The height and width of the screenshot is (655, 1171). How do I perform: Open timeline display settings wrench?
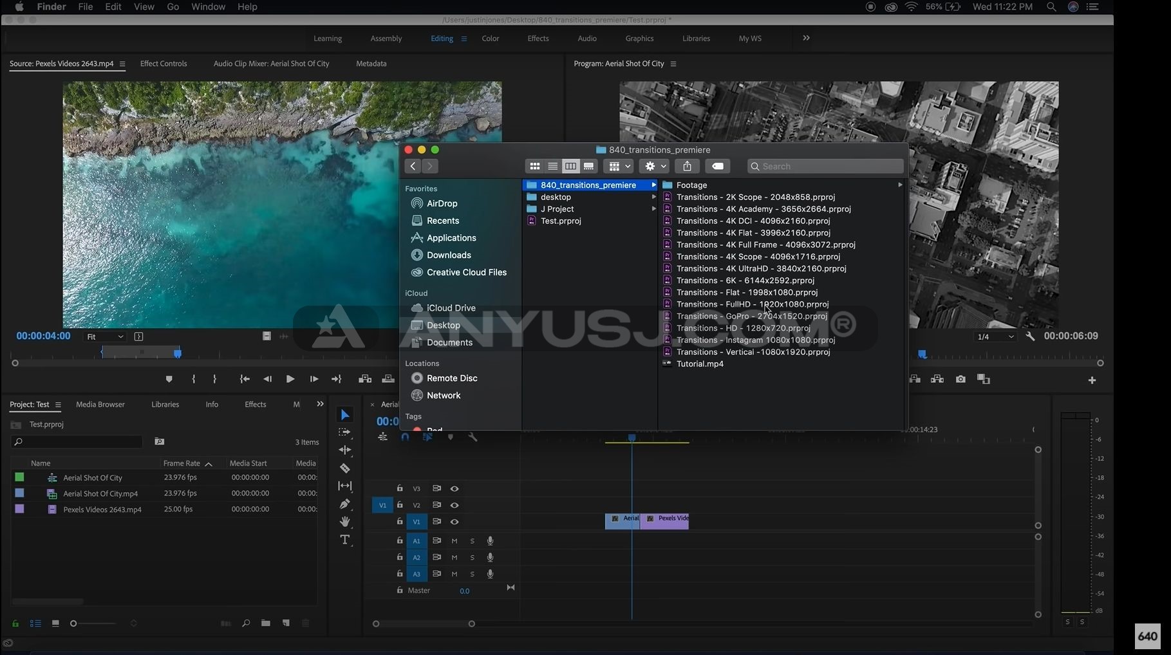click(x=473, y=437)
